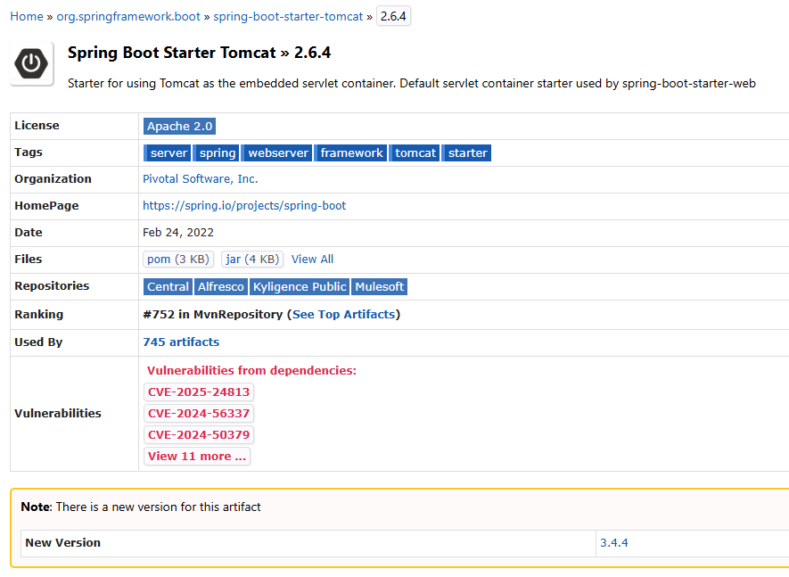Open the spring.io spring-boot homepage link
This screenshot has width=789, height=577.
[x=244, y=206]
